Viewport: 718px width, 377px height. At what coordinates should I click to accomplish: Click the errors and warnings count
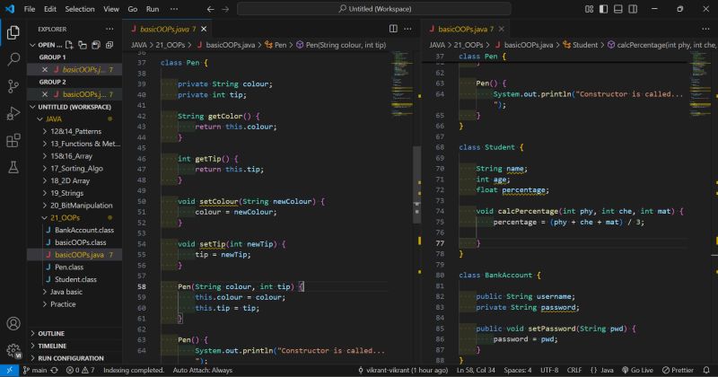(x=81, y=370)
